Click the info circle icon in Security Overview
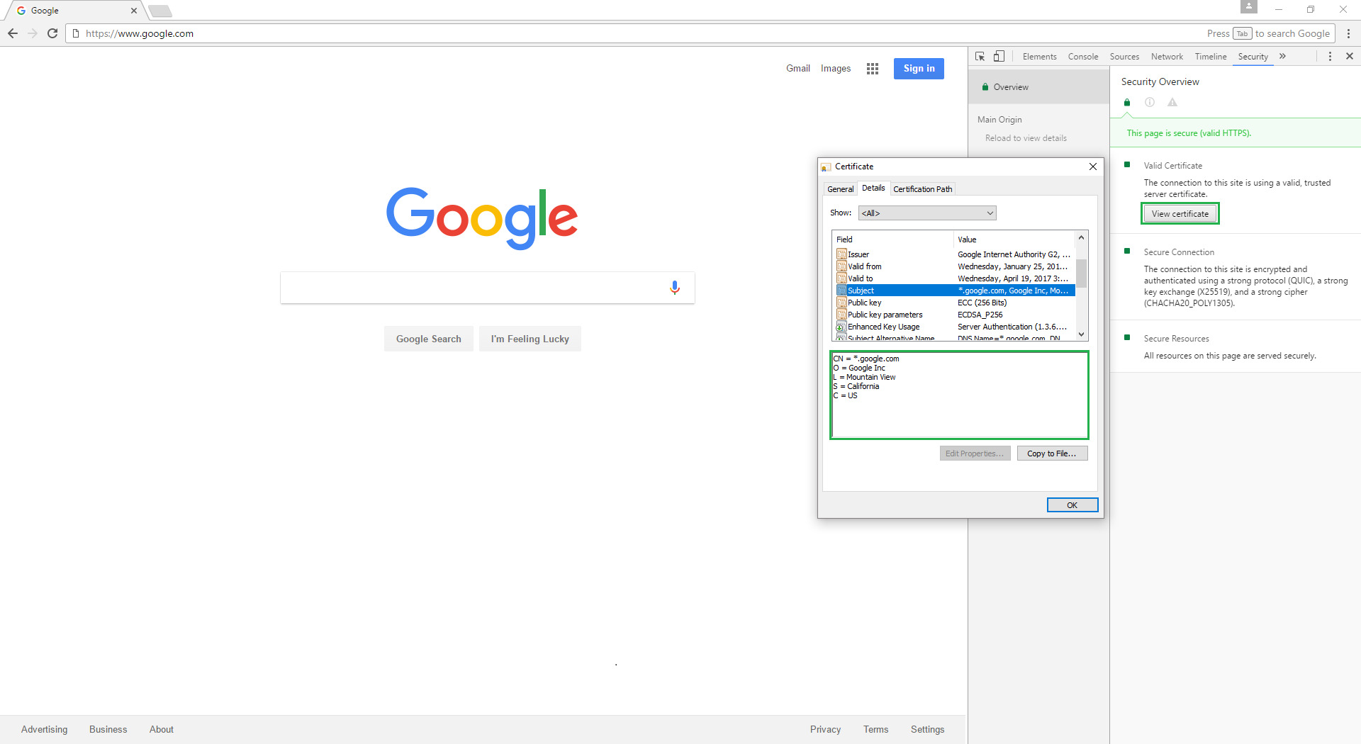Image resolution: width=1361 pixels, height=744 pixels. tap(1150, 102)
